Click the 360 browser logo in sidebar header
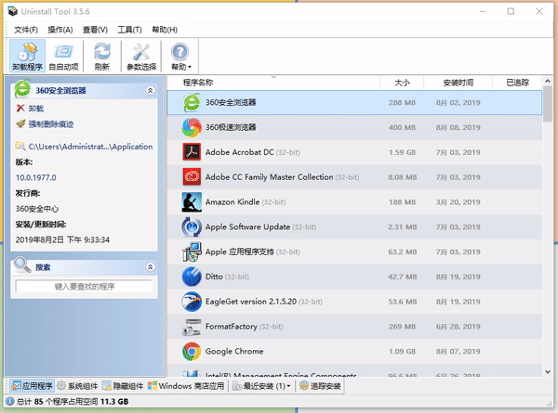Viewport: 558px width, 413px height. point(22,89)
